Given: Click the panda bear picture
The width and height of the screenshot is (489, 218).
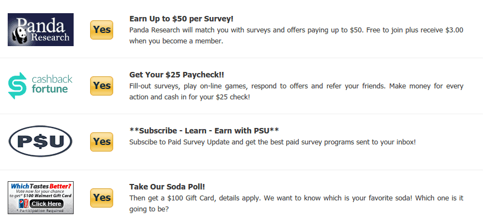Looking at the screenshot, I should [x=19, y=36].
